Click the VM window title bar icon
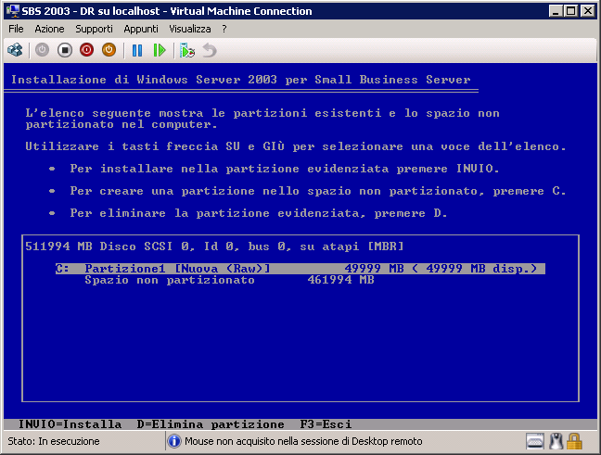The image size is (601, 455). click(x=13, y=11)
